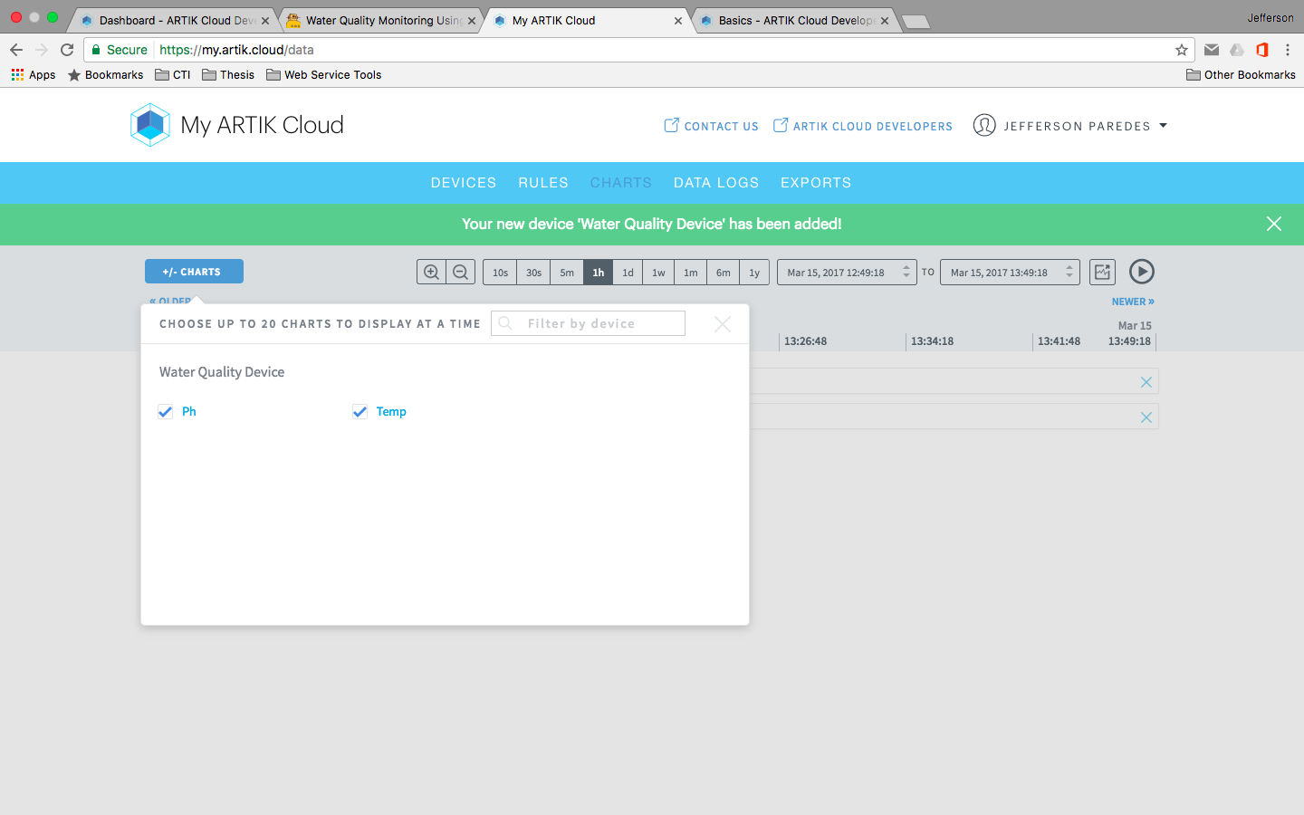Dismiss the green device added notification
1304x815 pixels.
pos(1274,224)
